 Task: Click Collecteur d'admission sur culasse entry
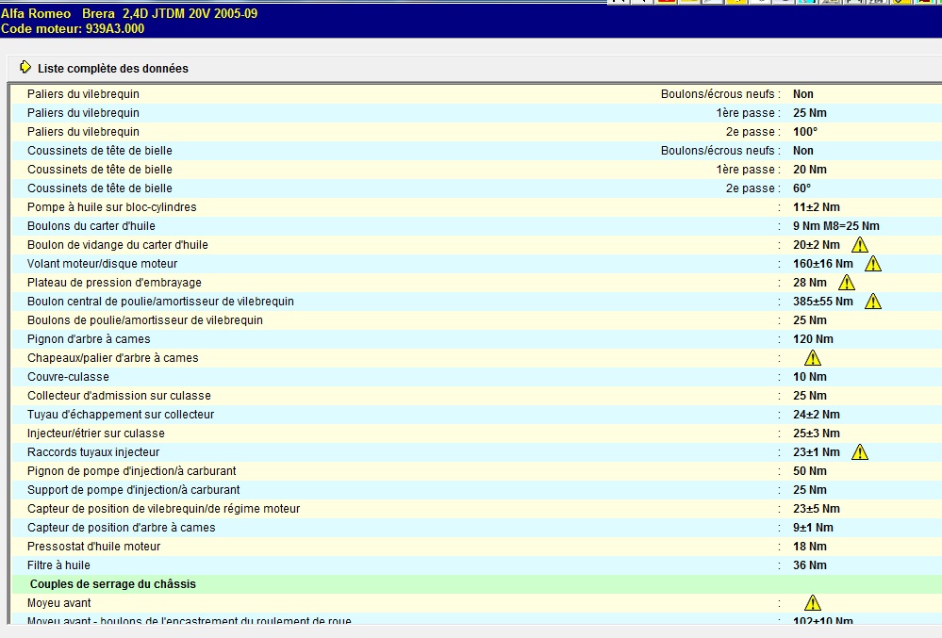[x=119, y=396]
